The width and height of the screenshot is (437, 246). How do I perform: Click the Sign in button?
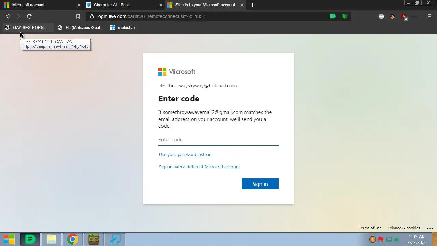tap(260, 184)
